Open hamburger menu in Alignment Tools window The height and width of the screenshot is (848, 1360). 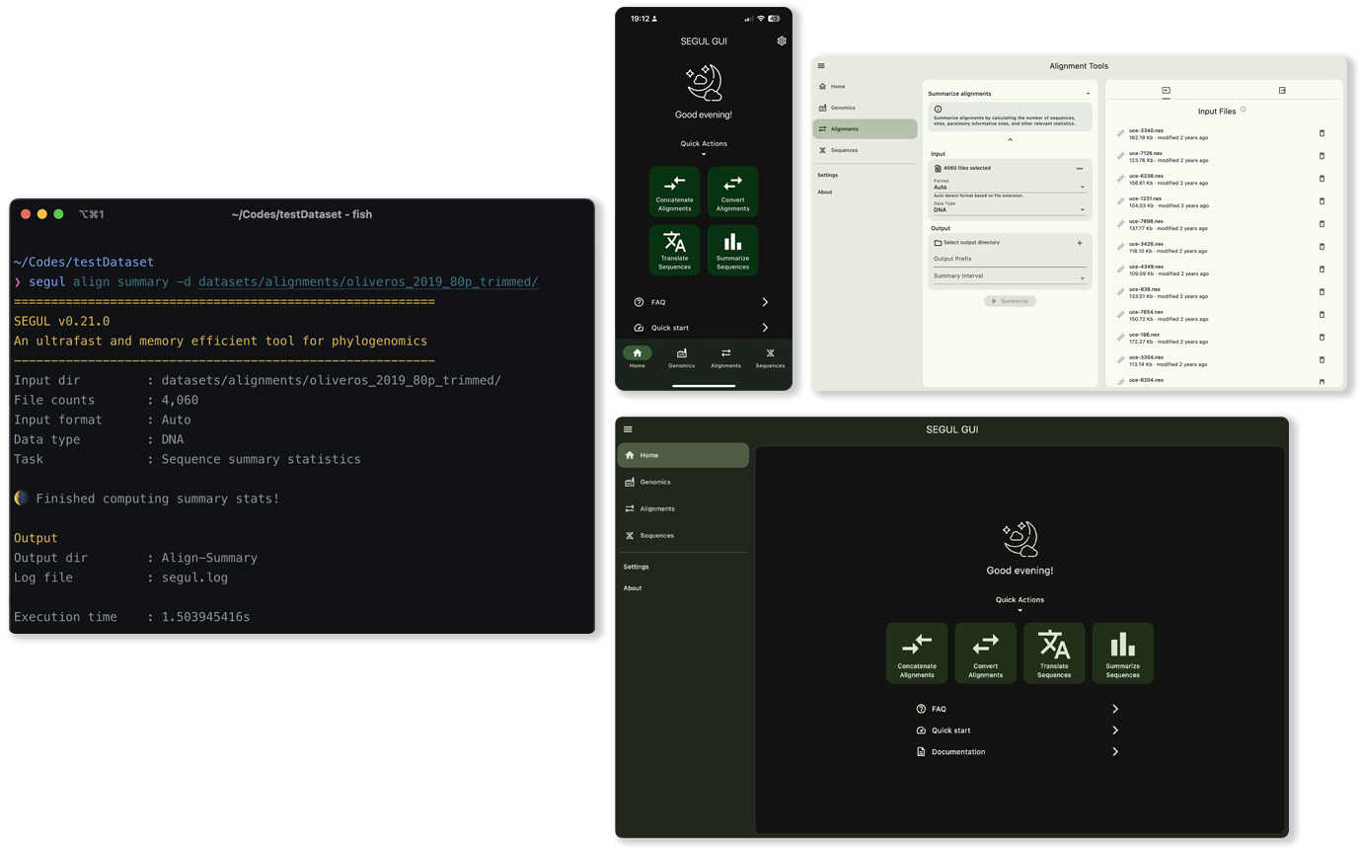[x=821, y=66]
